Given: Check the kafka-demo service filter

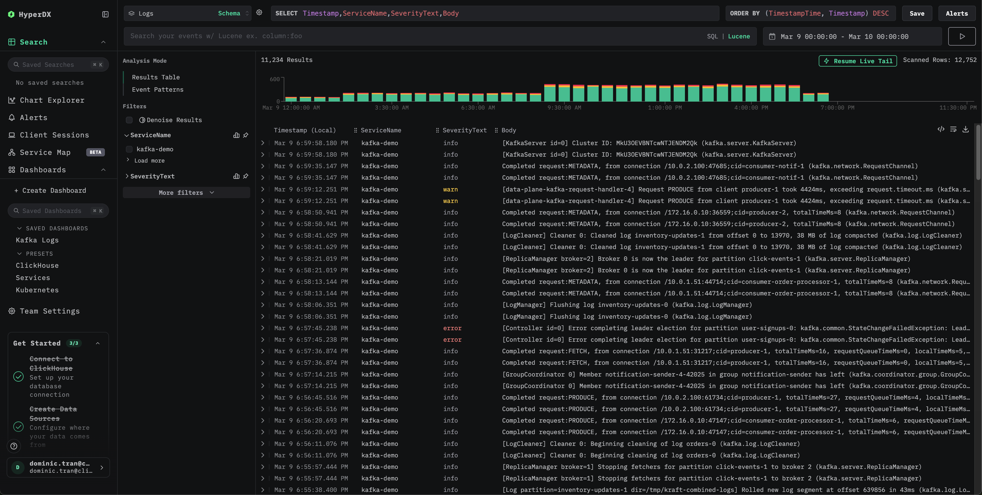Looking at the screenshot, I should (x=129, y=149).
